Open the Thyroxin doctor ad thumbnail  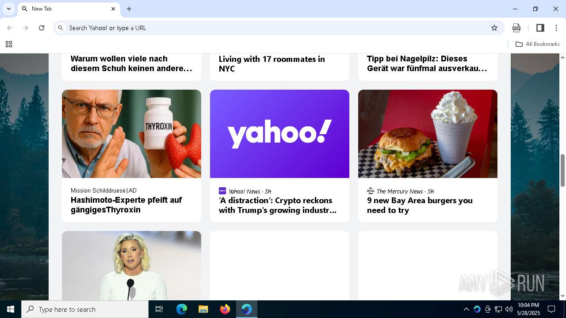(x=131, y=134)
